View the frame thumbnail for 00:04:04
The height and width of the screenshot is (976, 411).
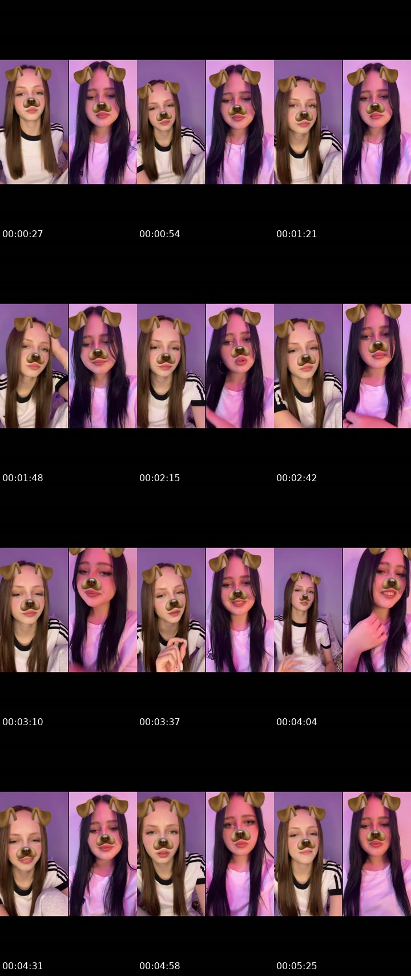pyautogui.click(x=342, y=610)
